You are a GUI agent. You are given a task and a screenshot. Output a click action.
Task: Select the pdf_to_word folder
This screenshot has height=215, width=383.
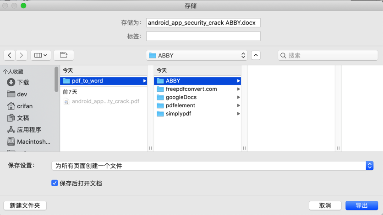pos(104,81)
